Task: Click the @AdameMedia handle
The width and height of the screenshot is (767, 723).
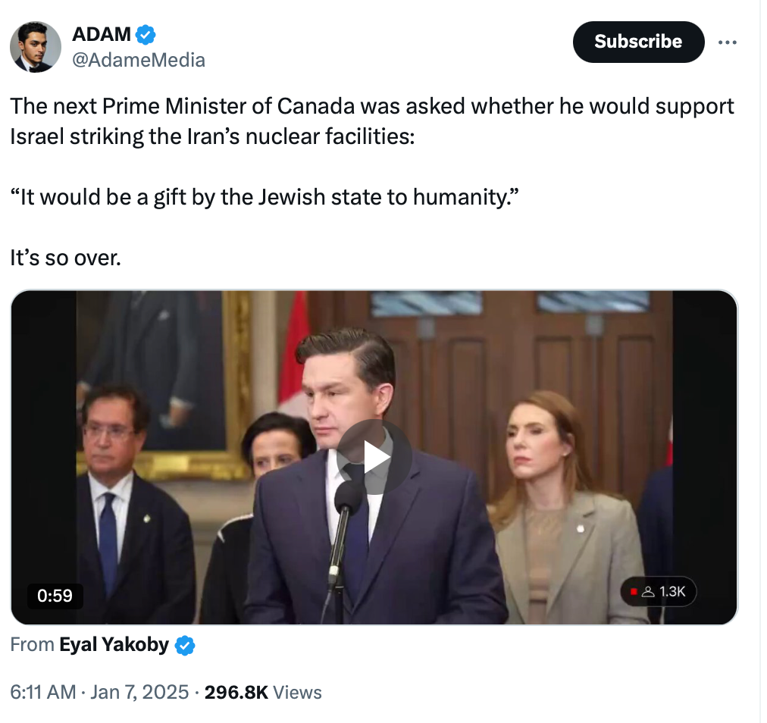Action: [x=138, y=60]
